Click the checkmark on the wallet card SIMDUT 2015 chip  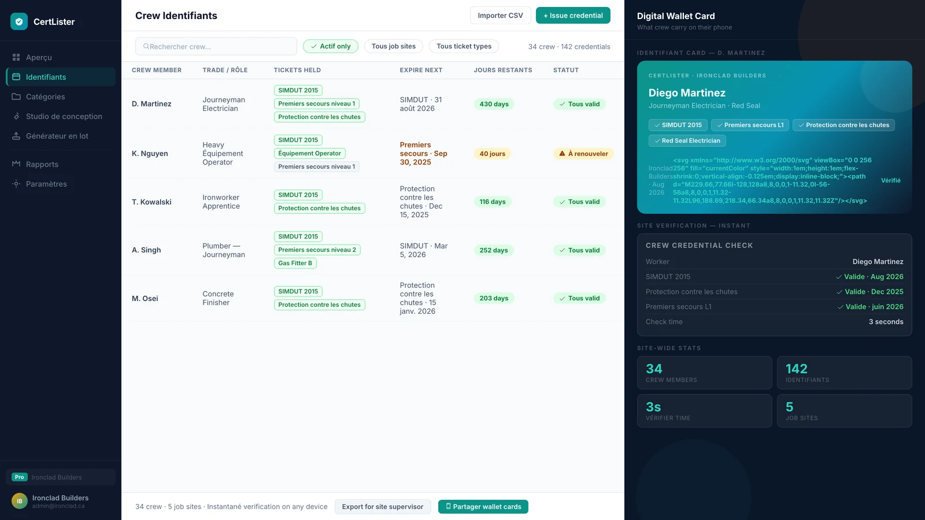point(657,125)
